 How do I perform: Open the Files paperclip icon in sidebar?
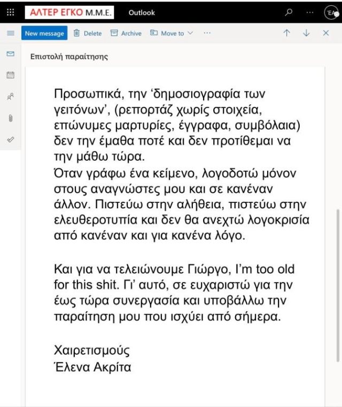(10, 118)
